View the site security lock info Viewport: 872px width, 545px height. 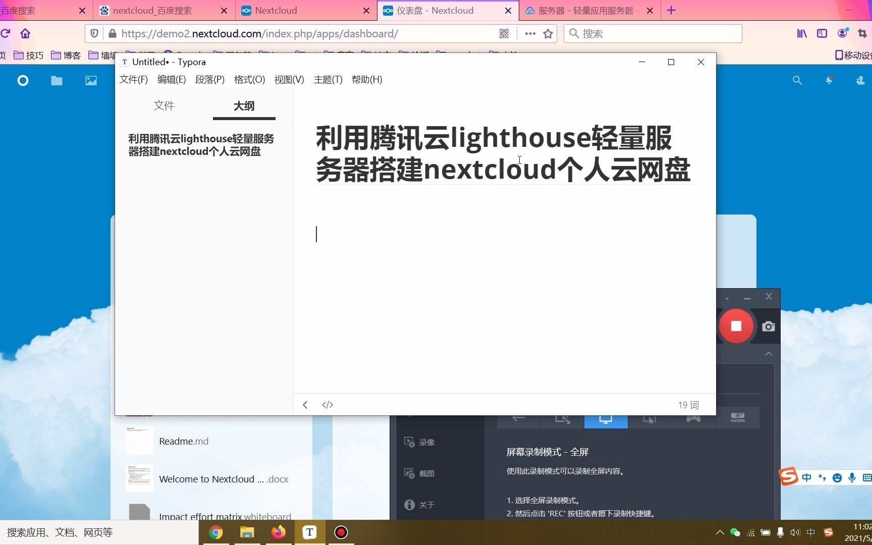click(x=112, y=34)
